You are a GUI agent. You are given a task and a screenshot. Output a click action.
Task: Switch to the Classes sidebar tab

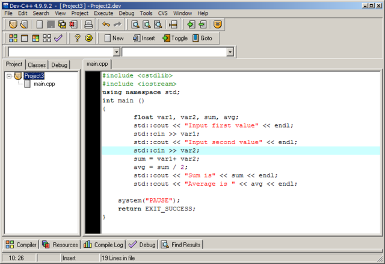(37, 65)
